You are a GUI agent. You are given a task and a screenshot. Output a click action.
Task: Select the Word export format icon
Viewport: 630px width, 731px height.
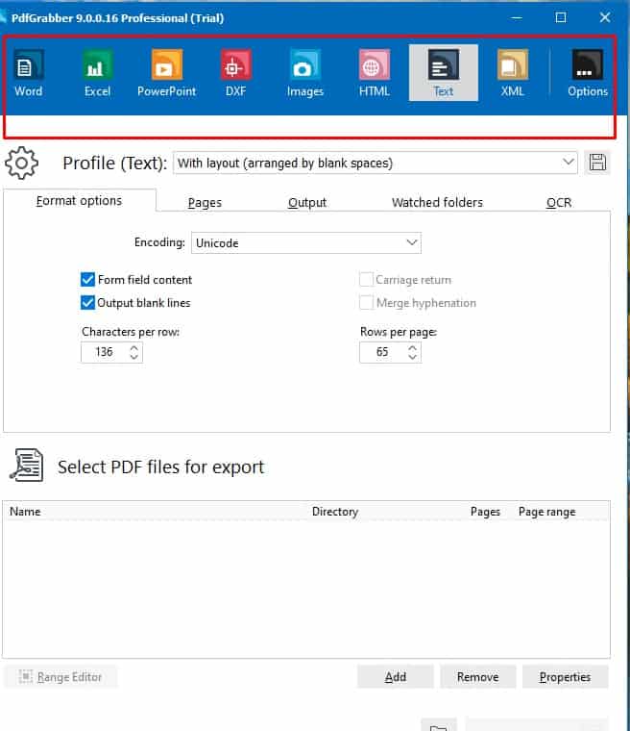coord(28,73)
